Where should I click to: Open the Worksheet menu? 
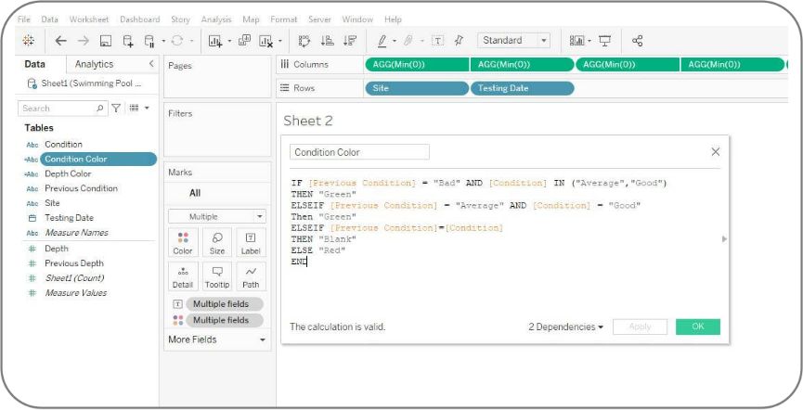89,19
